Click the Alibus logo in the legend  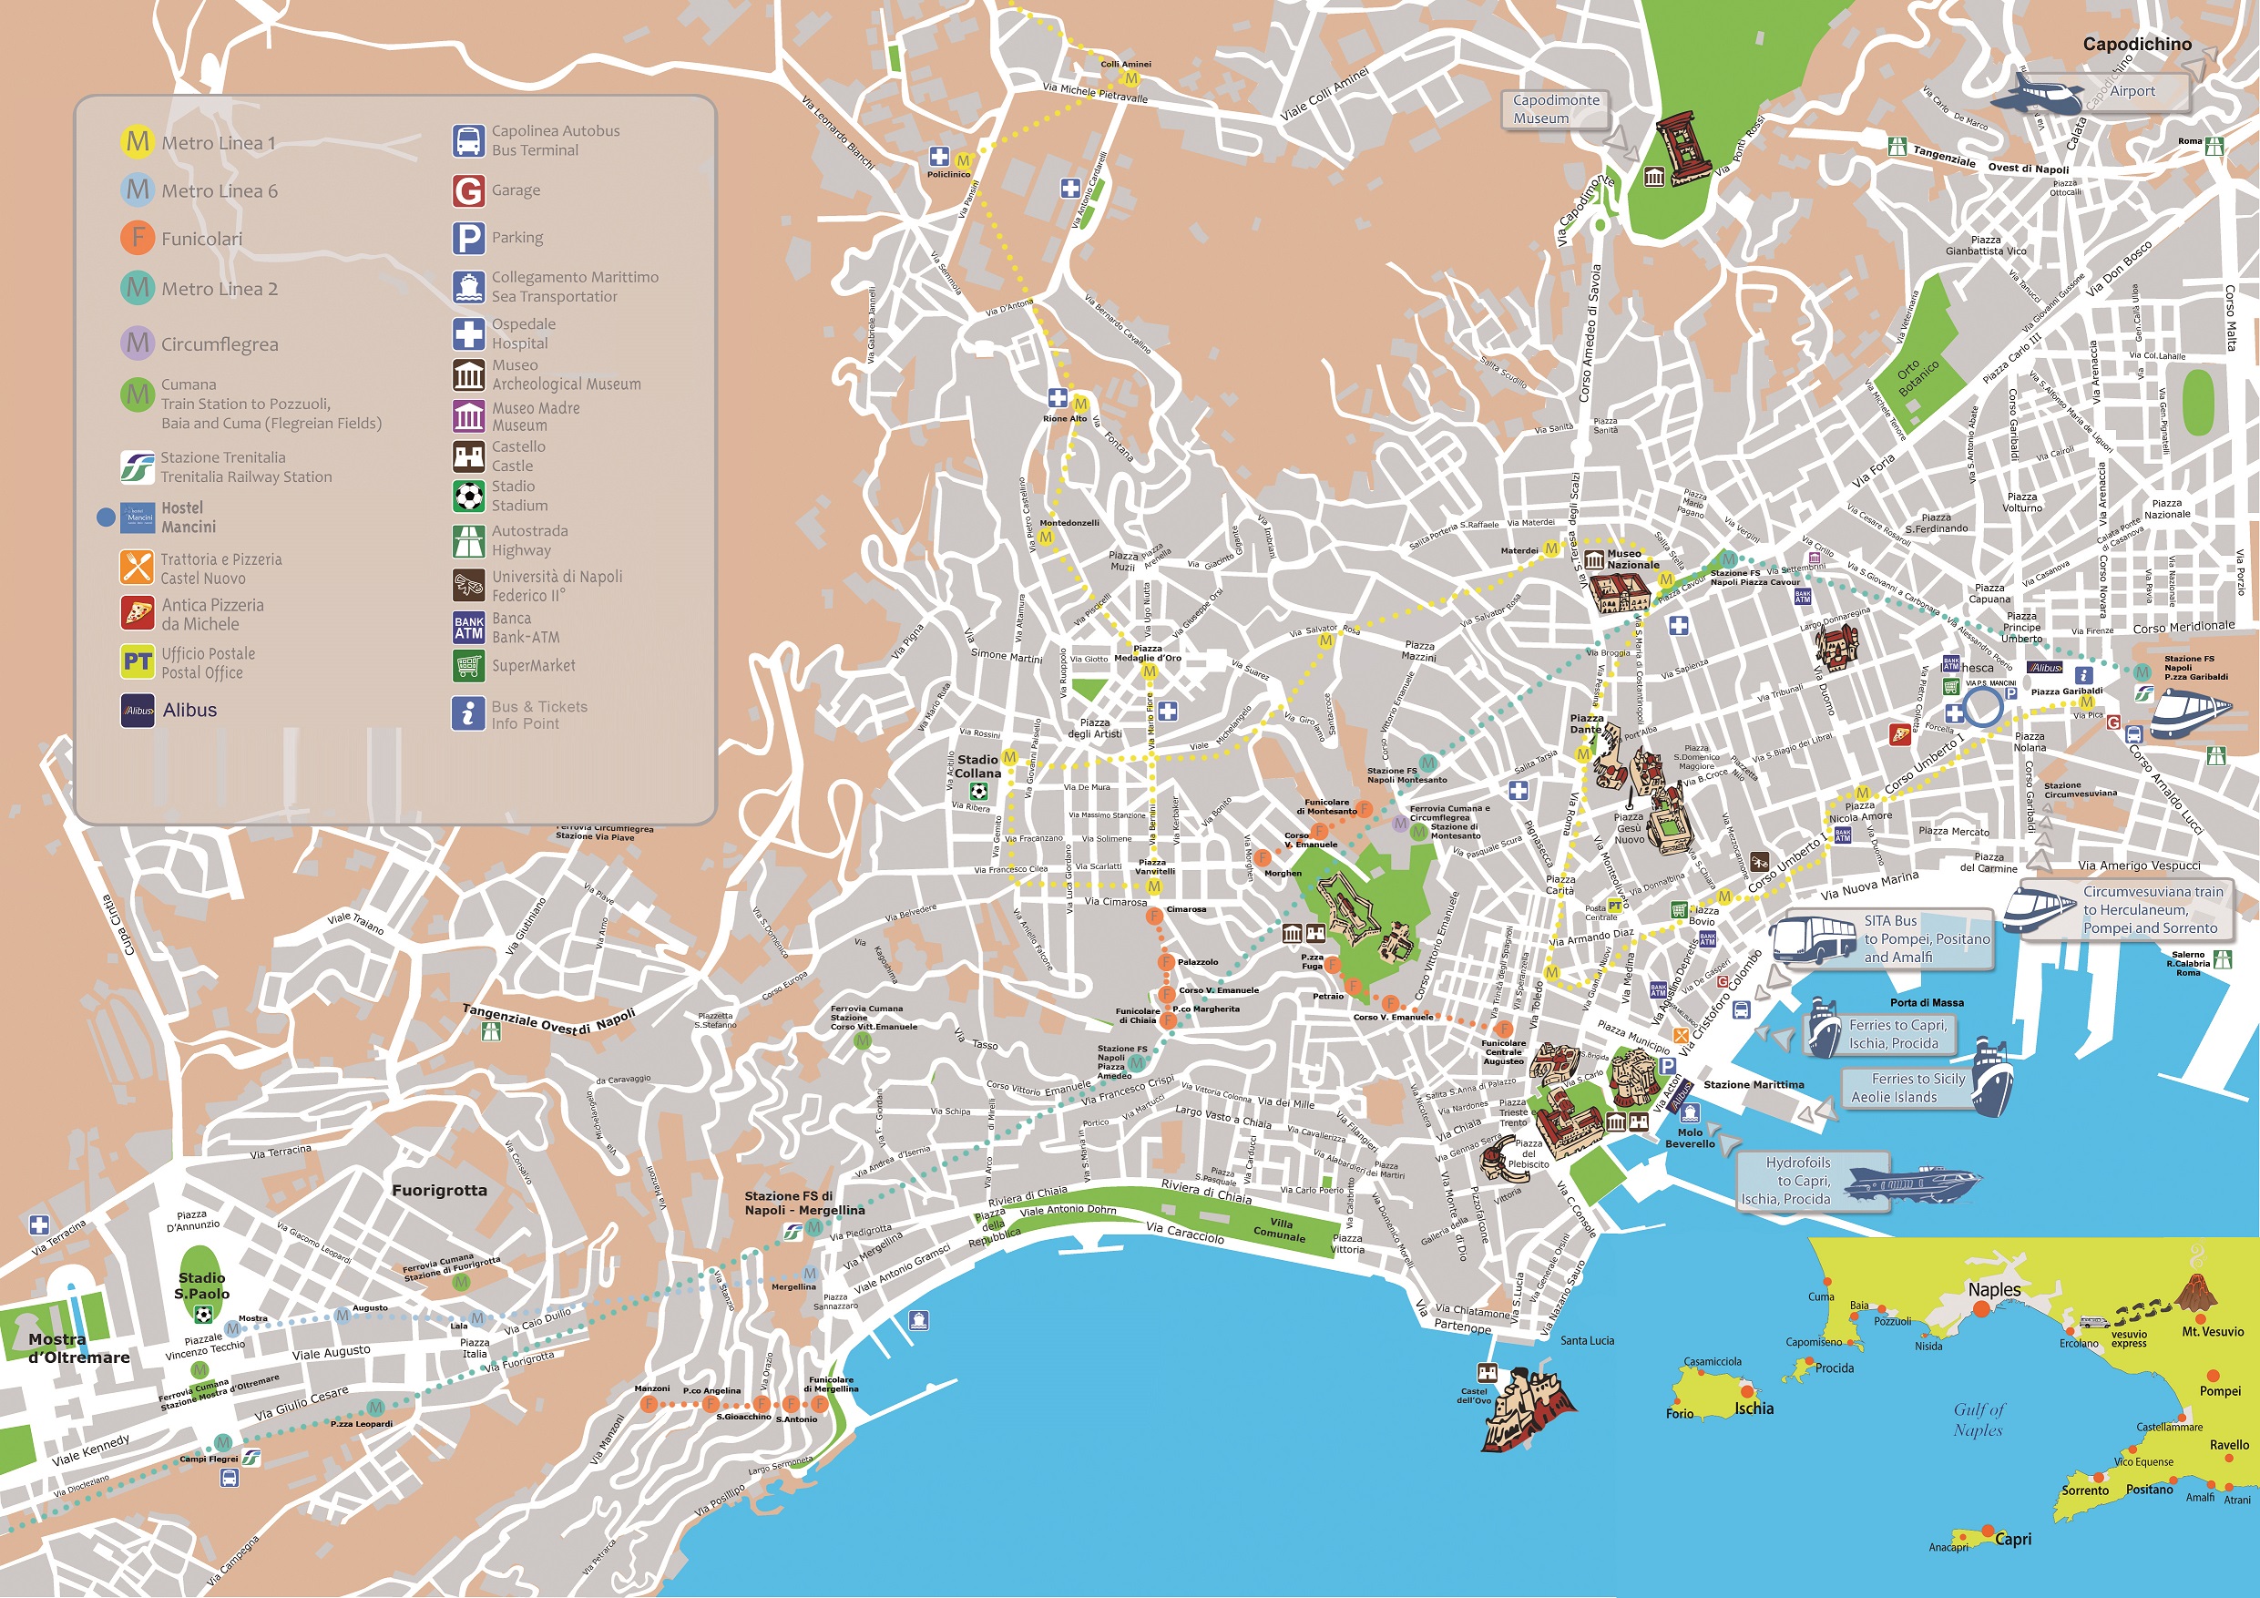coord(137,710)
